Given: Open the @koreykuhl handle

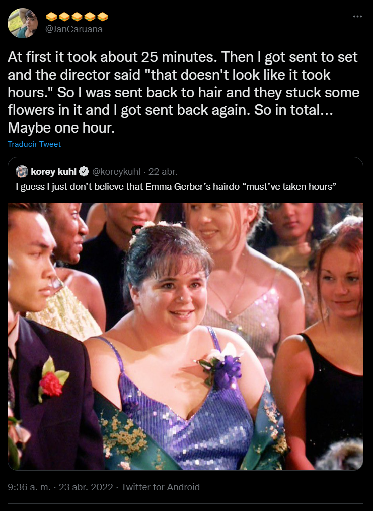Looking at the screenshot, I should tap(116, 171).
